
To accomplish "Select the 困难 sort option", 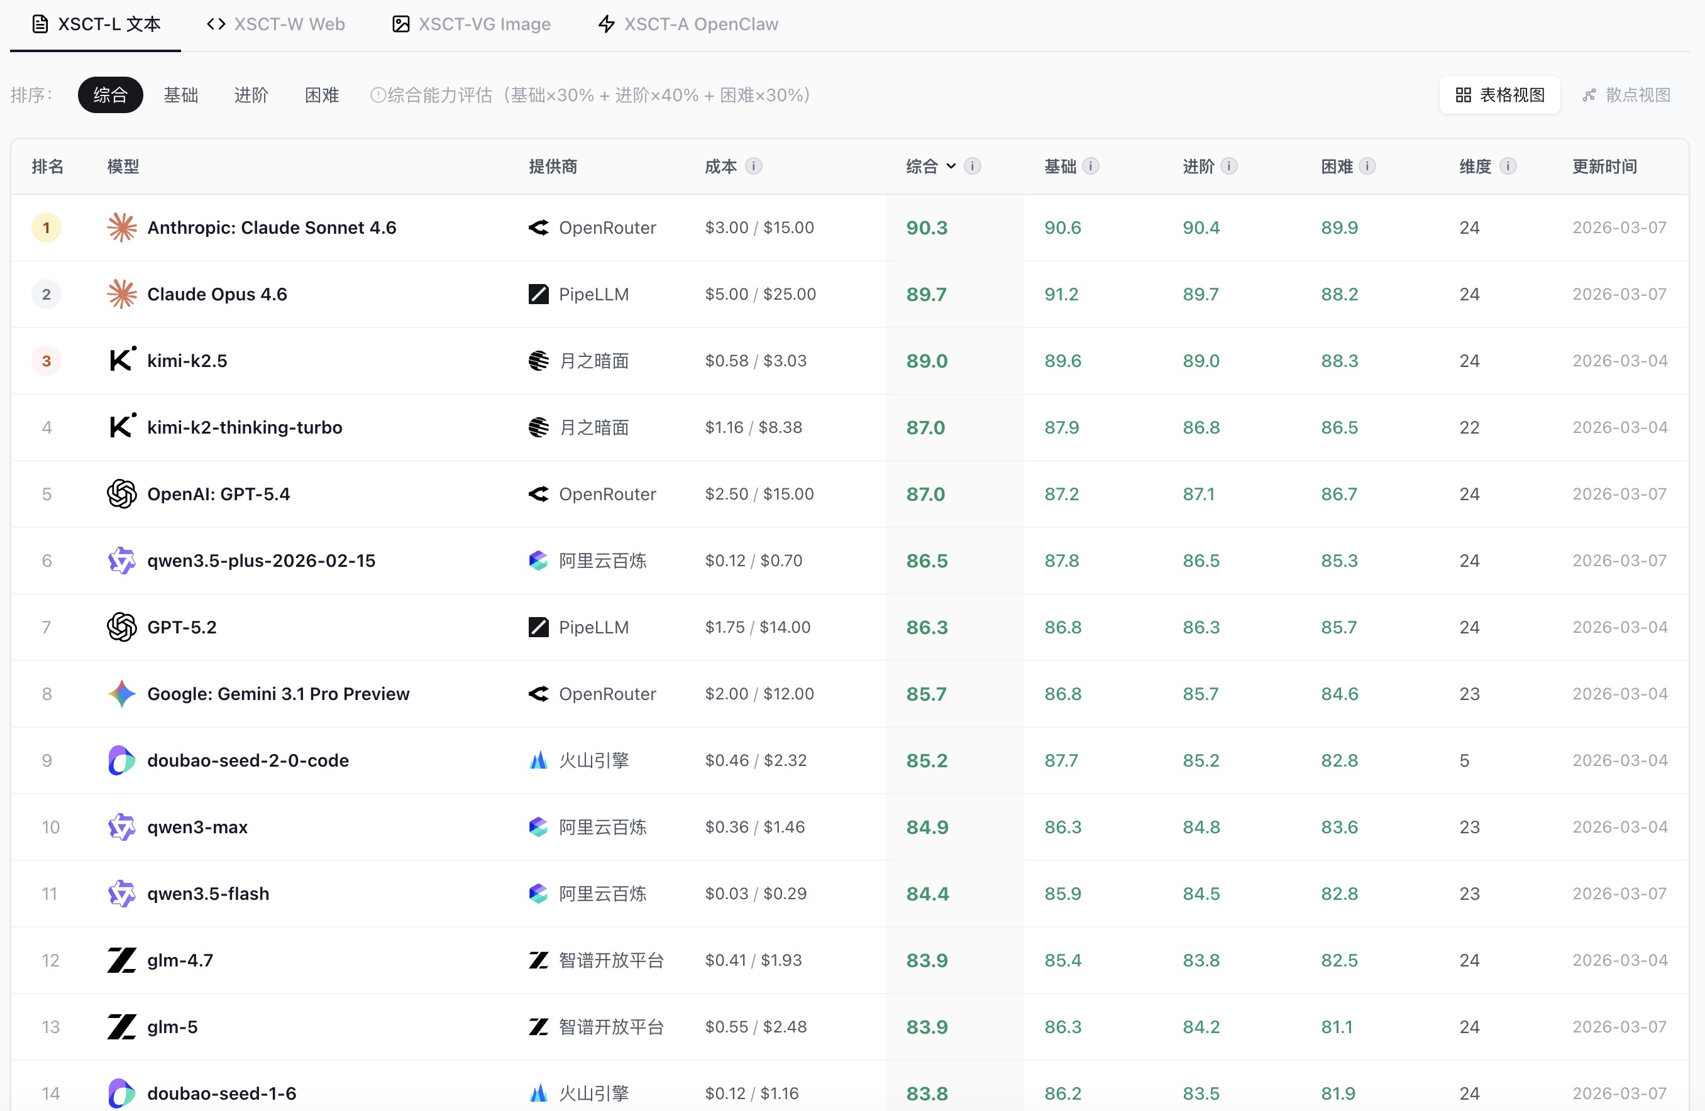I will tap(322, 96).
